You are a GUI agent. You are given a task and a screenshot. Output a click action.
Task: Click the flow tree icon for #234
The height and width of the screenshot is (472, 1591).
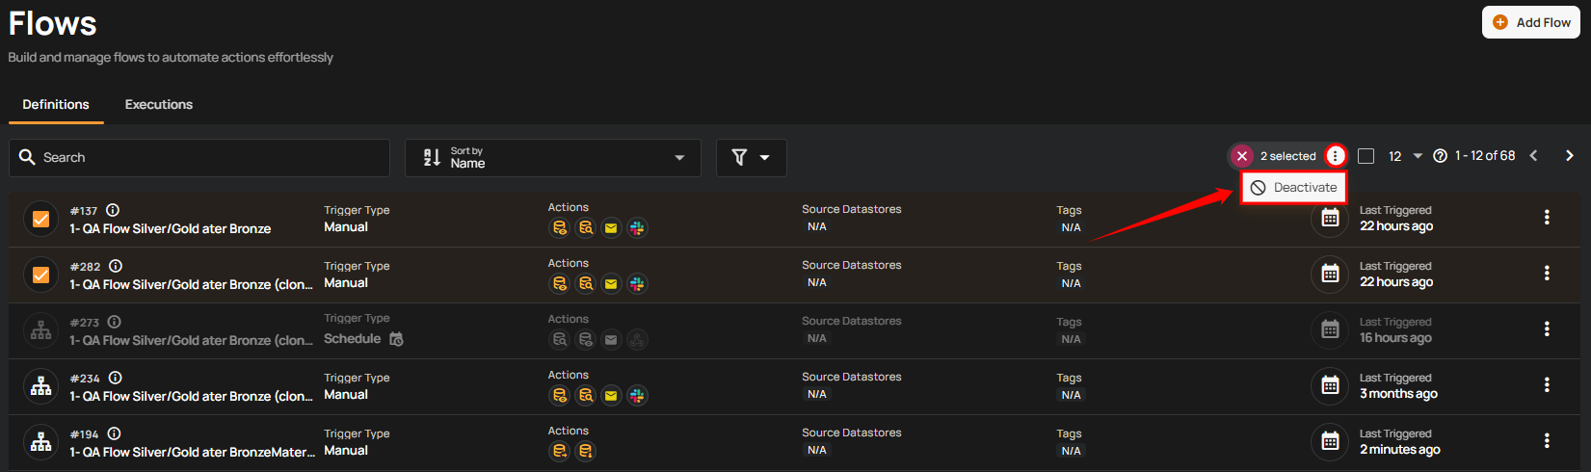(41, 386)
